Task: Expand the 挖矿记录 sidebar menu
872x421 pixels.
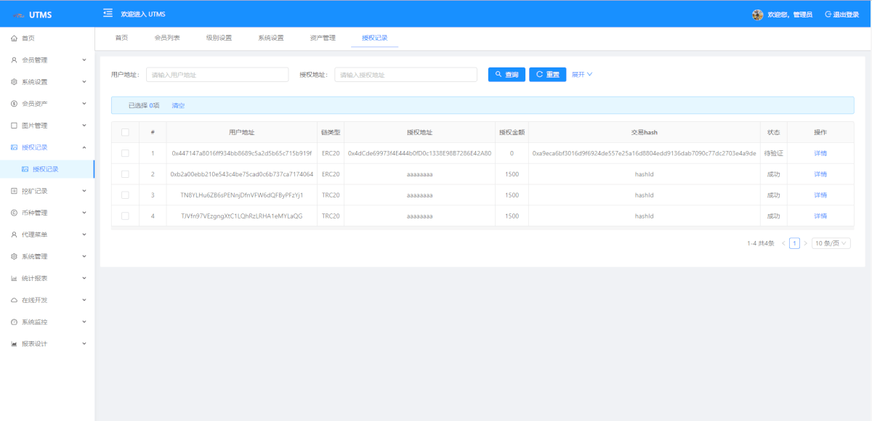Action: pos(47,191)
